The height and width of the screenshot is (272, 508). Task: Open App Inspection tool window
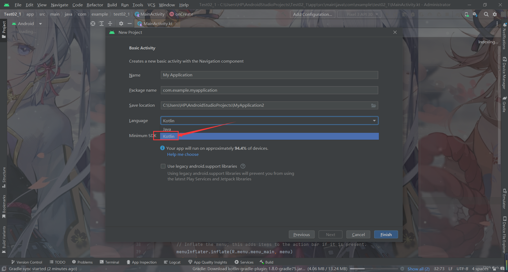[x=142, y=262]
